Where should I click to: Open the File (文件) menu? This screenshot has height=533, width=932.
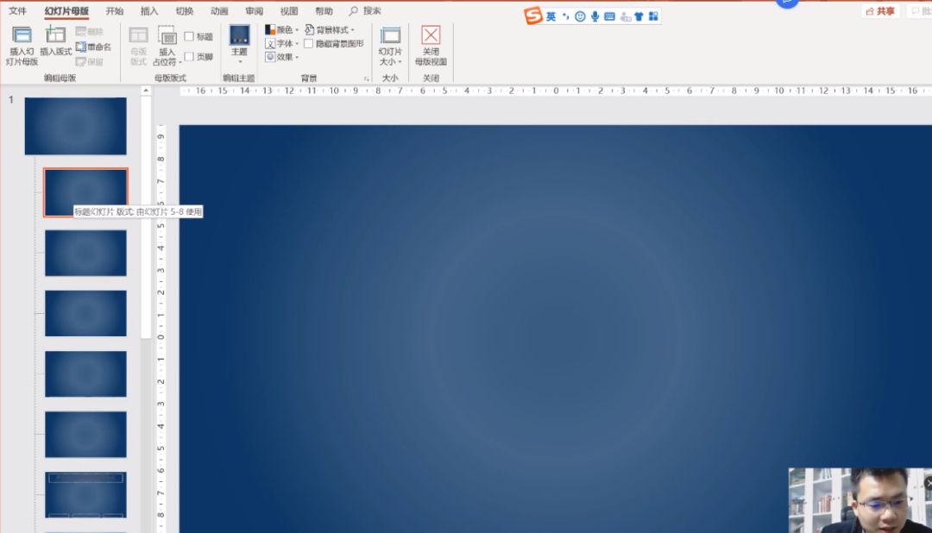point(17,10)
